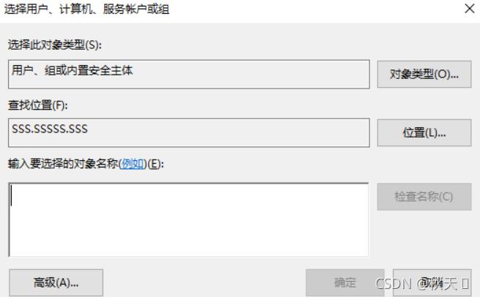Focus the object name text box

pos(188,219)
